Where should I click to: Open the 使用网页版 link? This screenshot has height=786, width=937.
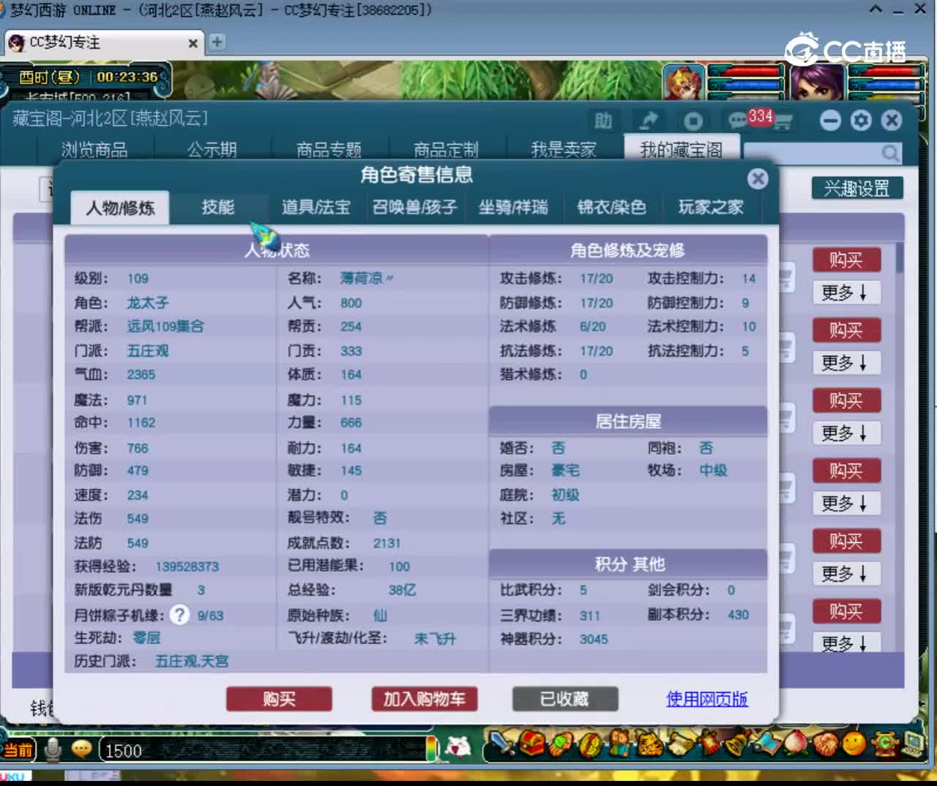tap(706, 699)
